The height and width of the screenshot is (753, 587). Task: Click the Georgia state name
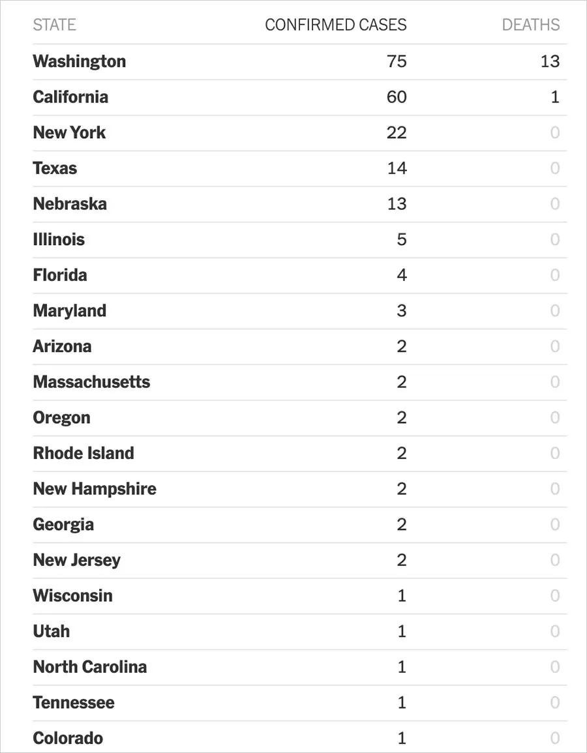[x=63, y=524]
